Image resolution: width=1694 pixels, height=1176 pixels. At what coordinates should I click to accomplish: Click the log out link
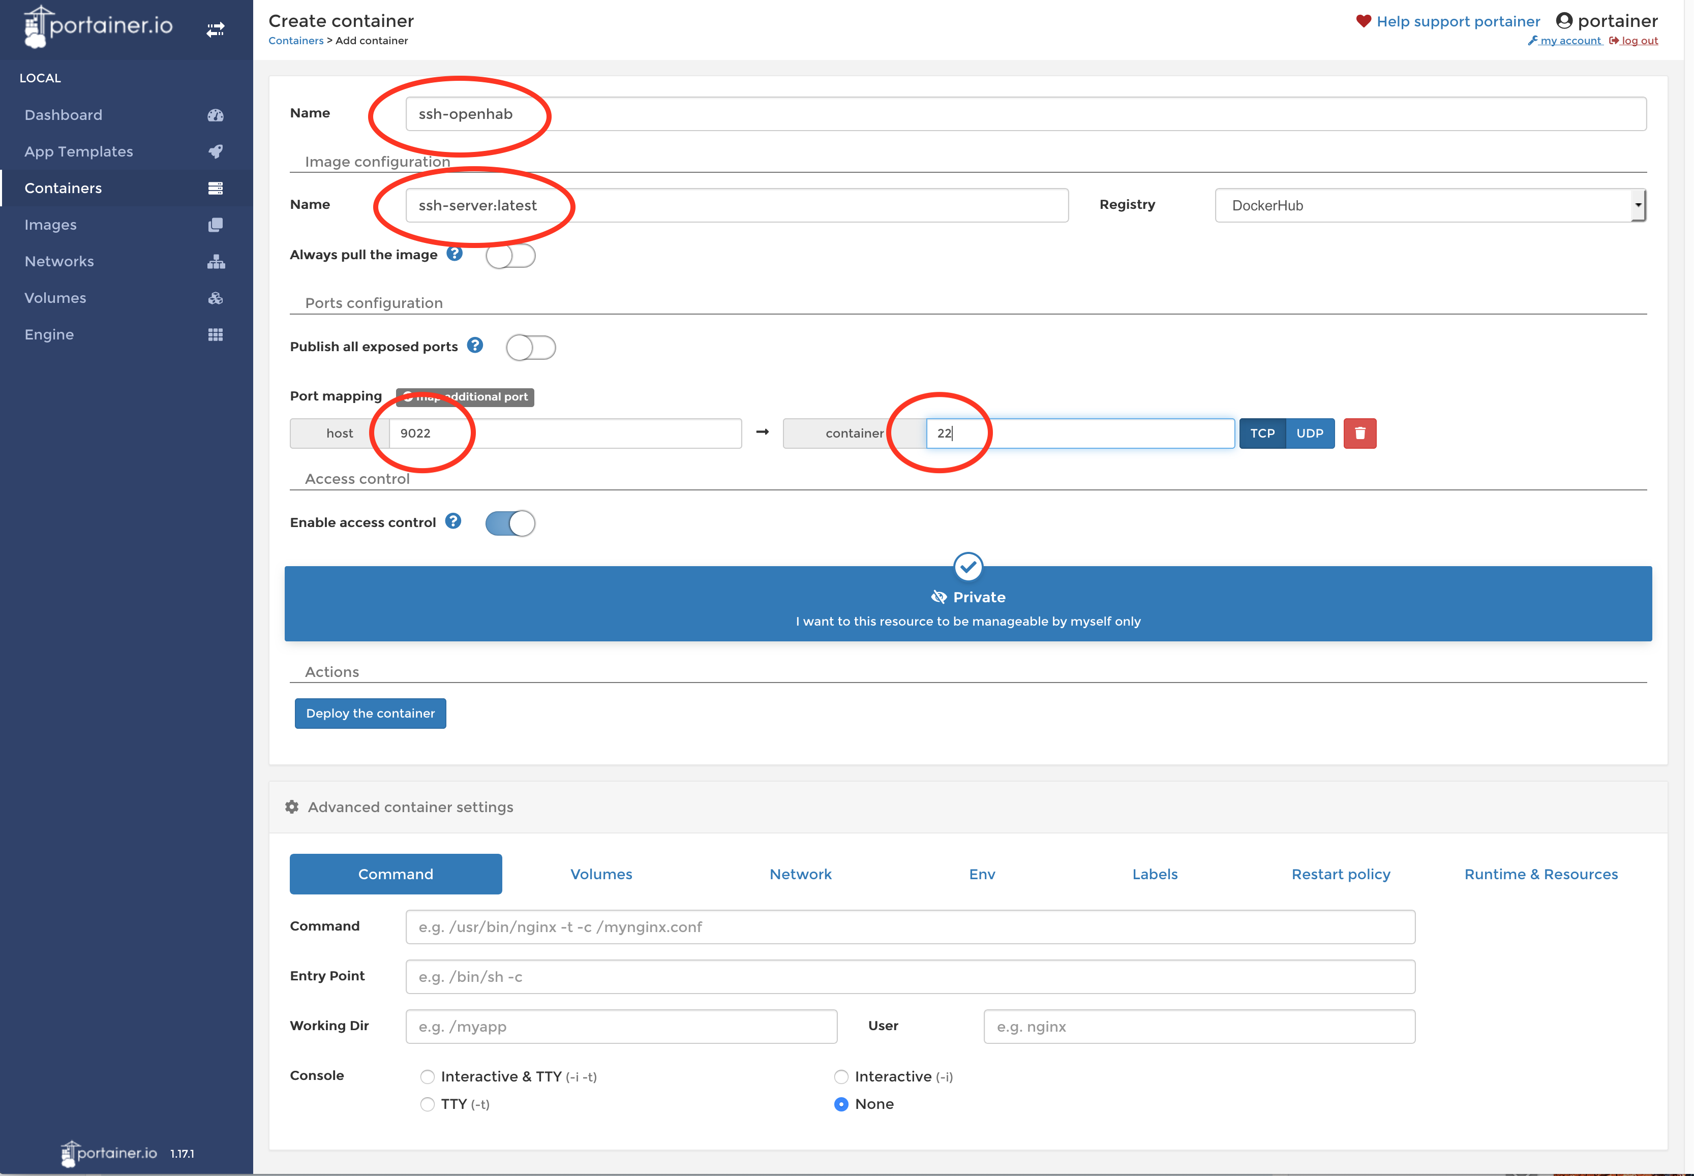(1633, 41)
